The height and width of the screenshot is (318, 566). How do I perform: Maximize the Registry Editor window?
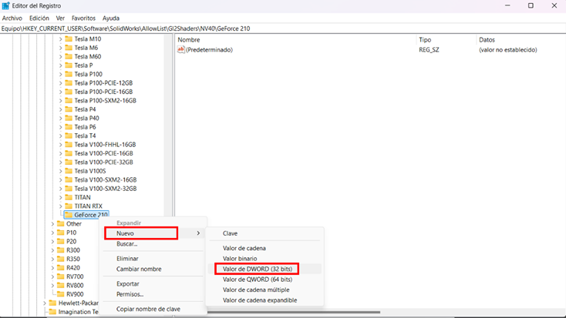click(531, 5)
